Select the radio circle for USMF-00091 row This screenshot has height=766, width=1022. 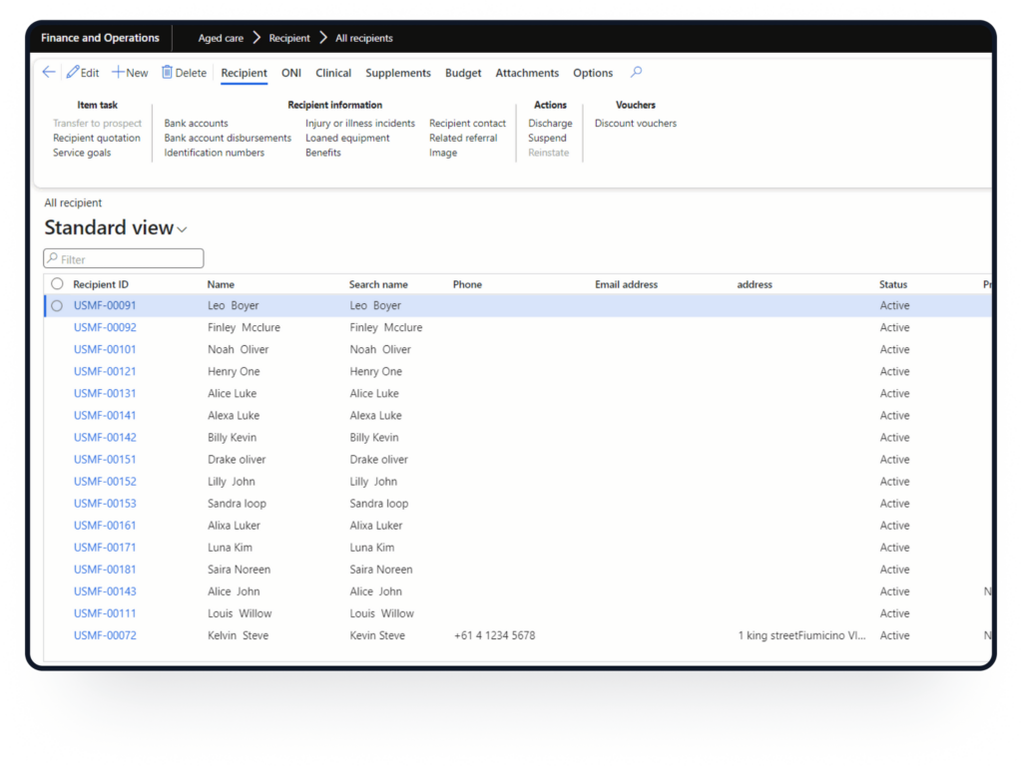coord(57,305)
